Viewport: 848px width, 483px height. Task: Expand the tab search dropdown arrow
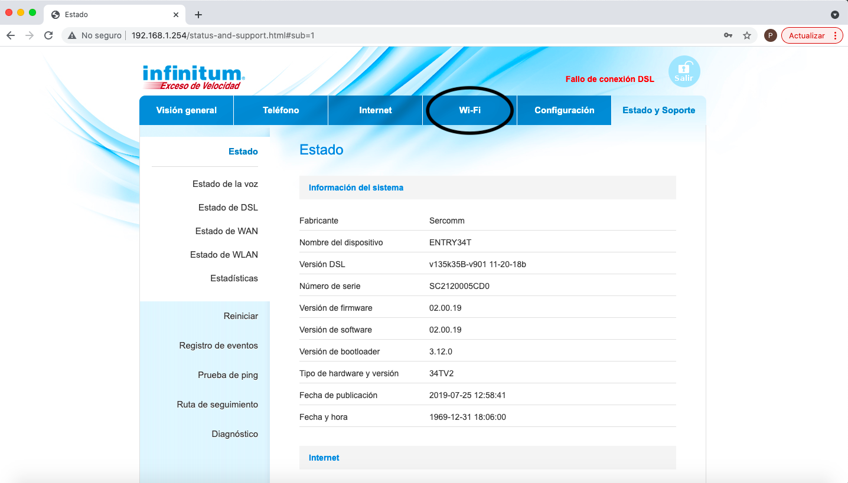[834, 15]
